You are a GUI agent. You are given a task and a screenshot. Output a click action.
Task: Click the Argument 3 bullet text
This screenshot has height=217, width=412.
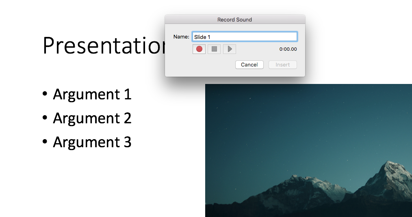[92, 142]
